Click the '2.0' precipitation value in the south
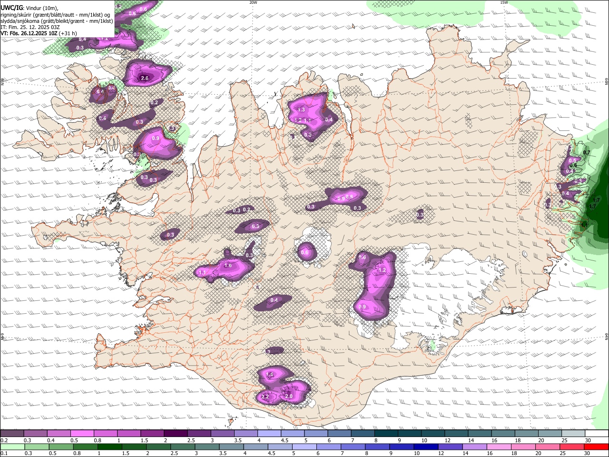Viewport: 609px width, 457px height. click(x=289, y=397)
